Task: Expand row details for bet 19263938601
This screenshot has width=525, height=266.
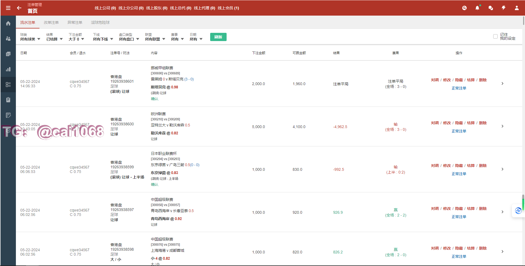Action: pos(502,83)
